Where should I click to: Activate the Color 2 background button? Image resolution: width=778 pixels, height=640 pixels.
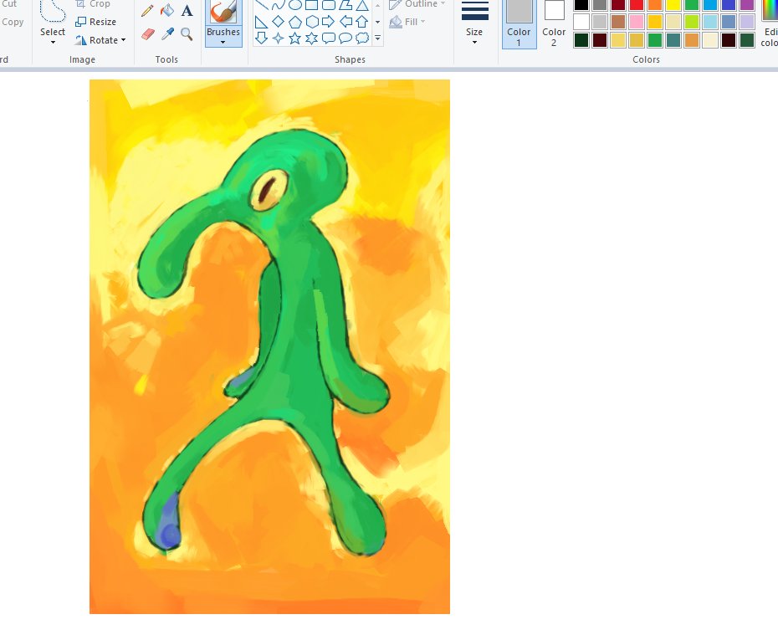pyautogui.click(x=555, y=23)
